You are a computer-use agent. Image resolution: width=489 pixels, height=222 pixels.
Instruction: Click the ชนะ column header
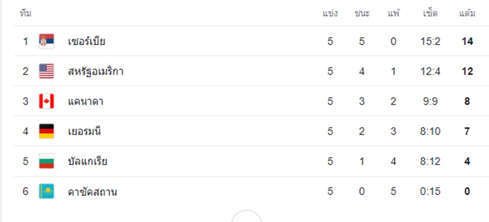[x=362, y=13]
